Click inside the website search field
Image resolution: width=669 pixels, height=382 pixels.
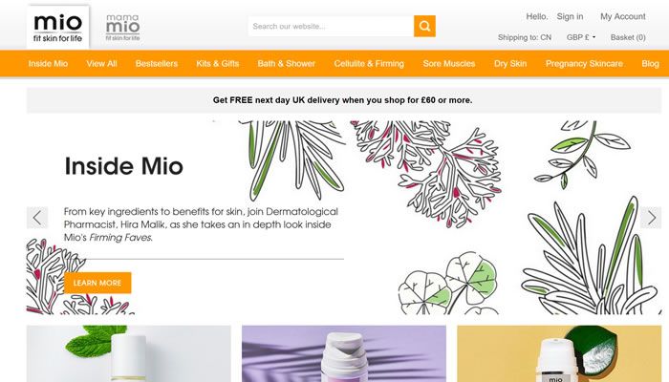(x=331, y=27)
